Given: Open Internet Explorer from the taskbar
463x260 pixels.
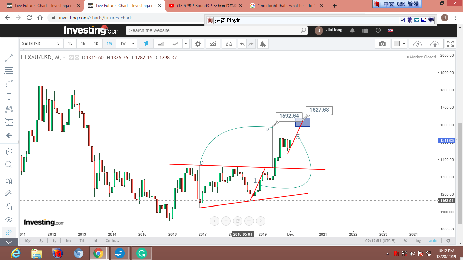Looking at the screenshot, I should [x=16, y=253].
